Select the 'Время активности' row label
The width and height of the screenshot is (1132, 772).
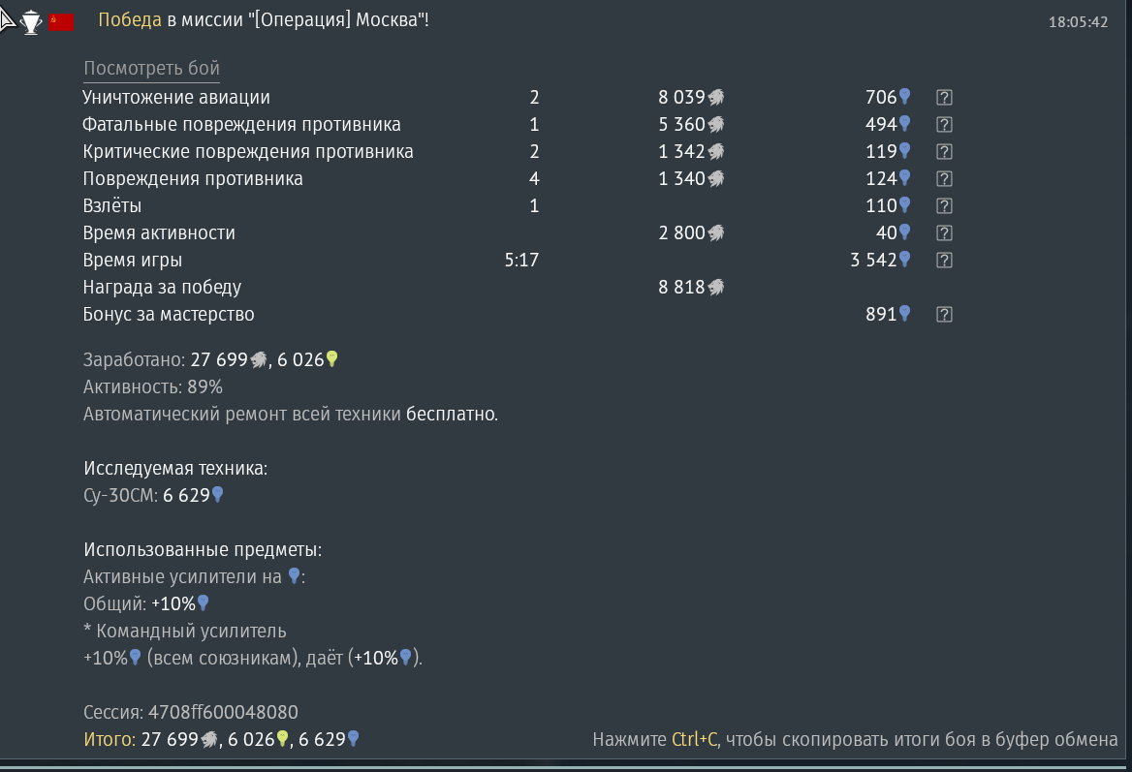click(159, 233)
